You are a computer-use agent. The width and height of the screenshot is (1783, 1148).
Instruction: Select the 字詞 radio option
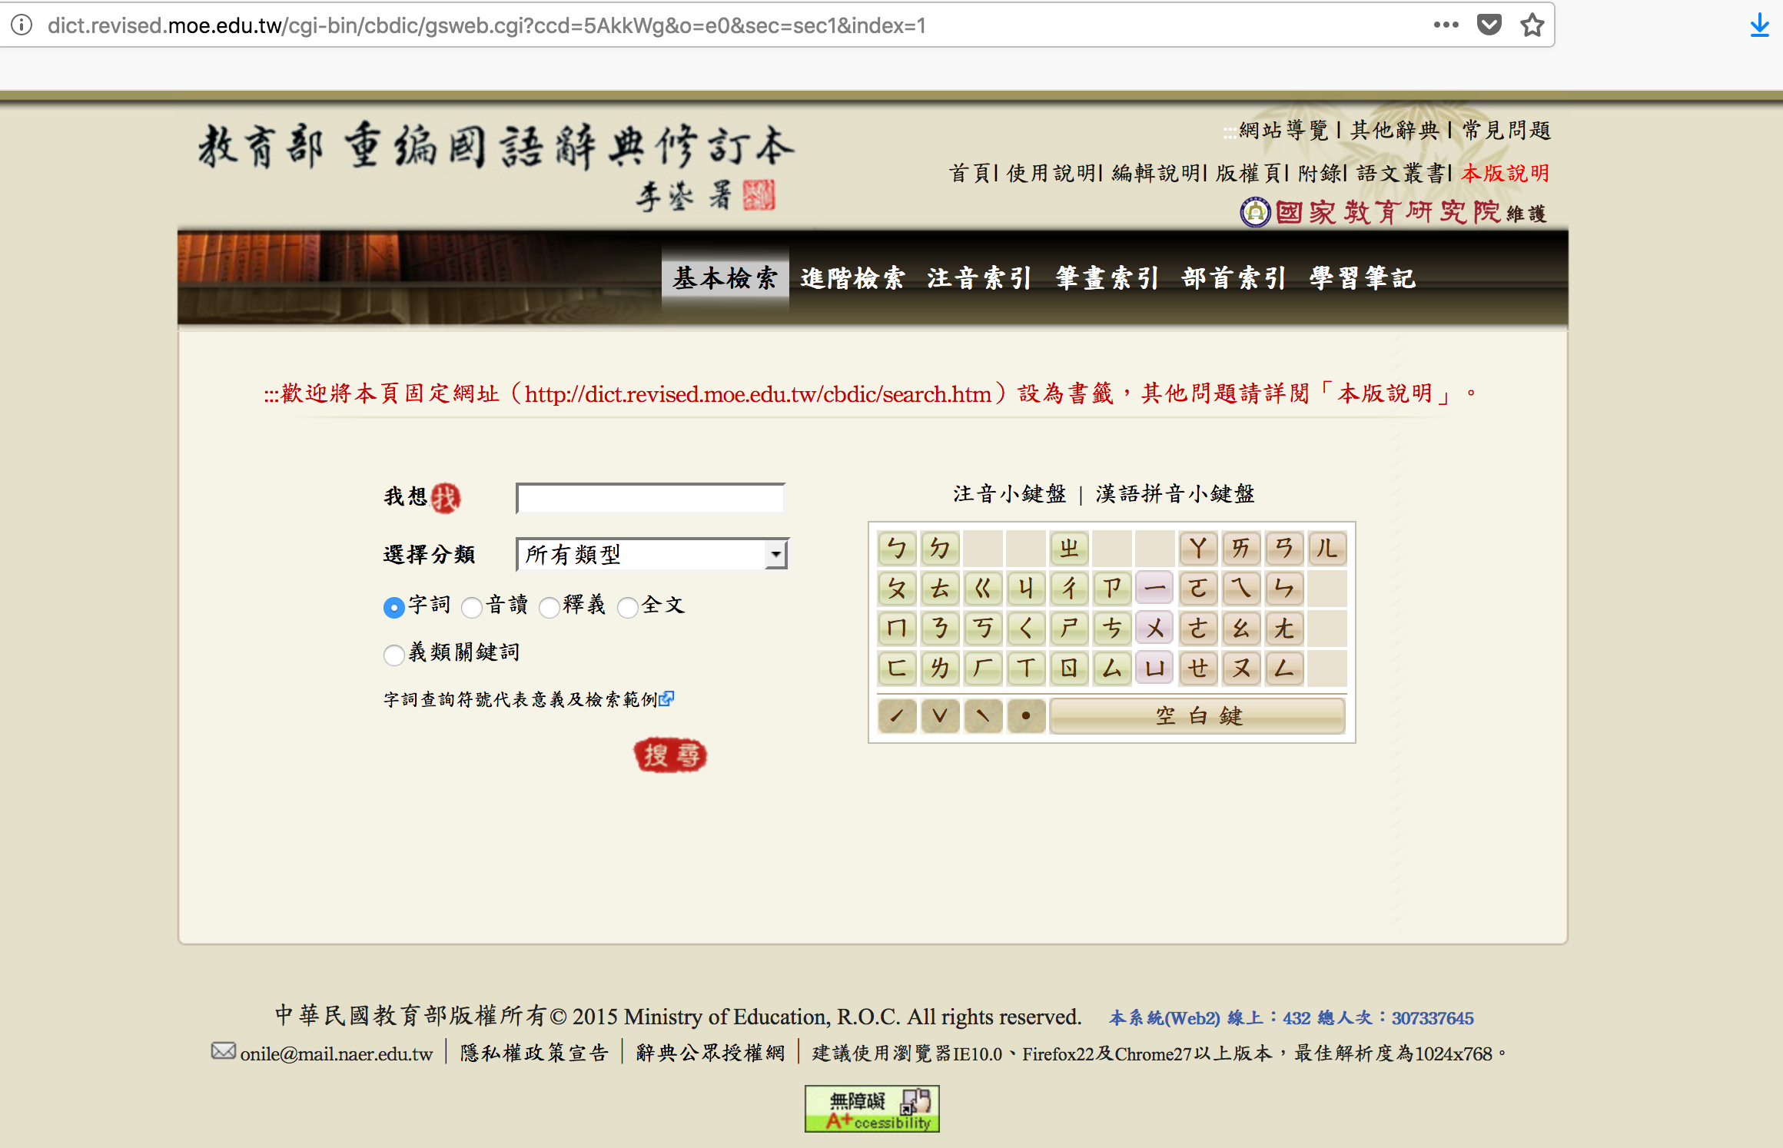394,608
